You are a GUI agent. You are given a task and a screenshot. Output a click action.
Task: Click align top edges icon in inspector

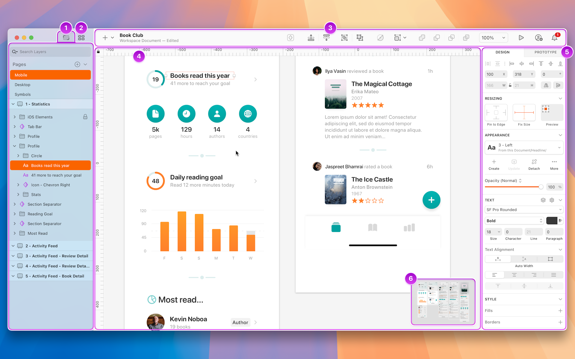pyautogui.click(x=541, y=63)
